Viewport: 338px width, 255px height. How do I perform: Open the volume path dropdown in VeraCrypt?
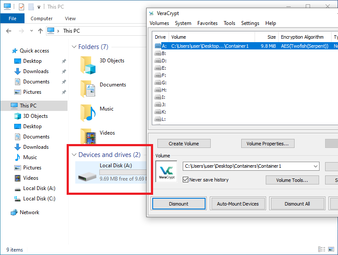click(x=315, y=166)
